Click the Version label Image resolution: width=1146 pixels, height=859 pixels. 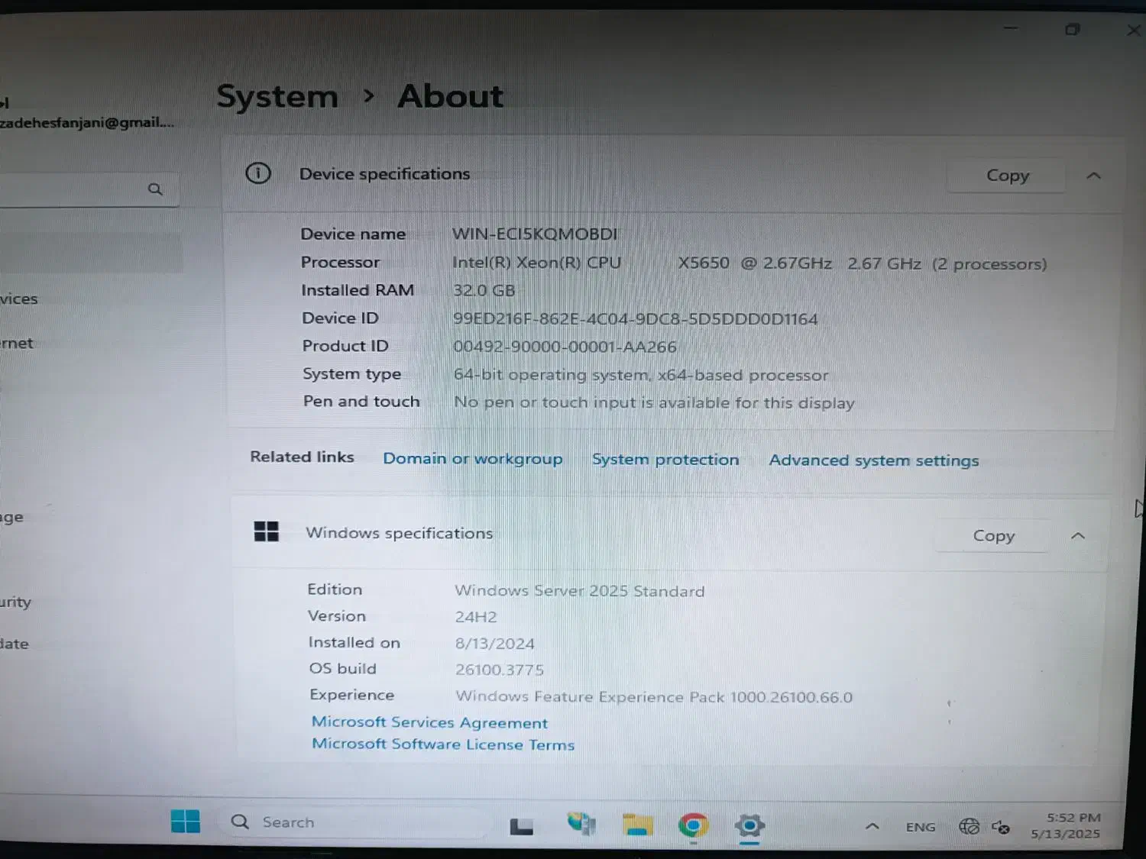point(337,615)
